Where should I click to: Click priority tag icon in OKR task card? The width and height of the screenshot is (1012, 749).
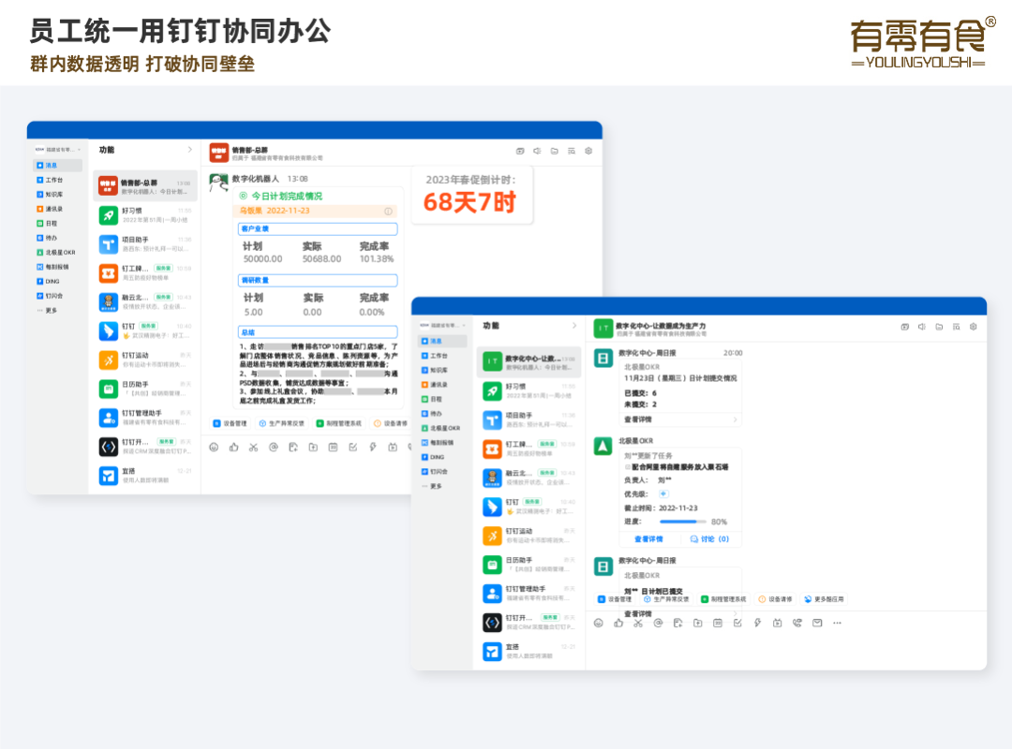(x=662, y=493)
